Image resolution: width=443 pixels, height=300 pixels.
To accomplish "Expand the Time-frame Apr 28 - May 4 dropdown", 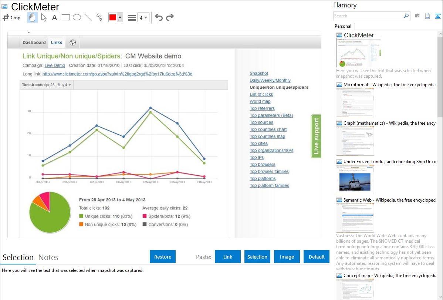I will 46,85.
